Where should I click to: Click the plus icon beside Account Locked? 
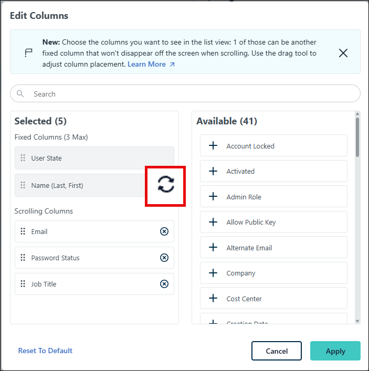[x=213, y=145]
